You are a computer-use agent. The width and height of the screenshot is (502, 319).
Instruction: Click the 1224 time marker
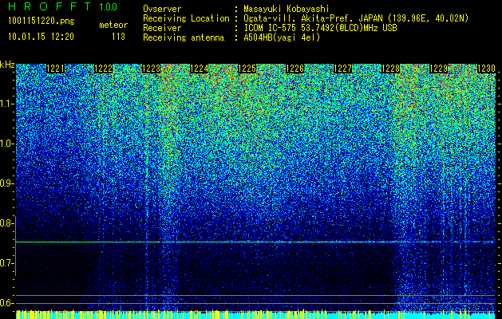pos(200,69)
